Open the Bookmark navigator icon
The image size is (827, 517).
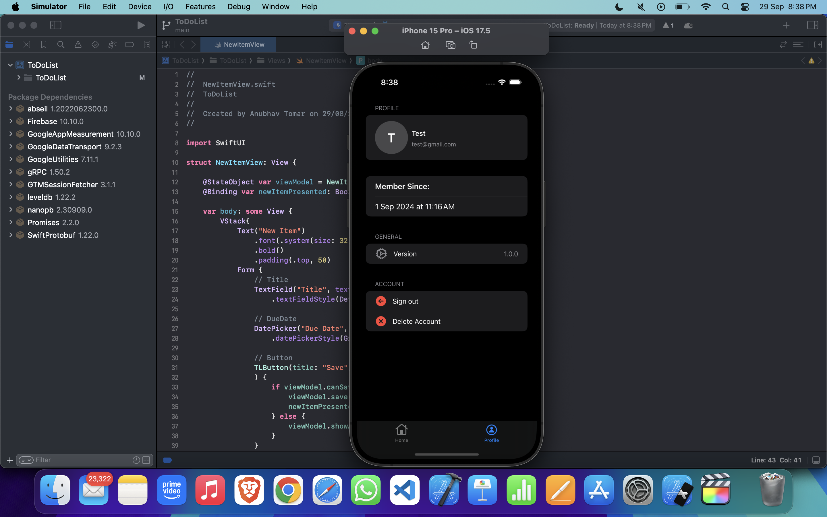(x=43, y=45)
